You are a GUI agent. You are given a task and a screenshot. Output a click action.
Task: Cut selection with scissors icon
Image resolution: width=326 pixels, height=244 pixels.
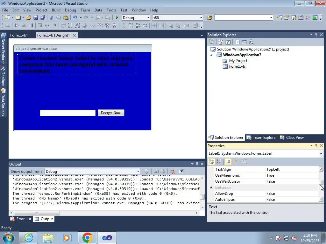coord(52,18)
